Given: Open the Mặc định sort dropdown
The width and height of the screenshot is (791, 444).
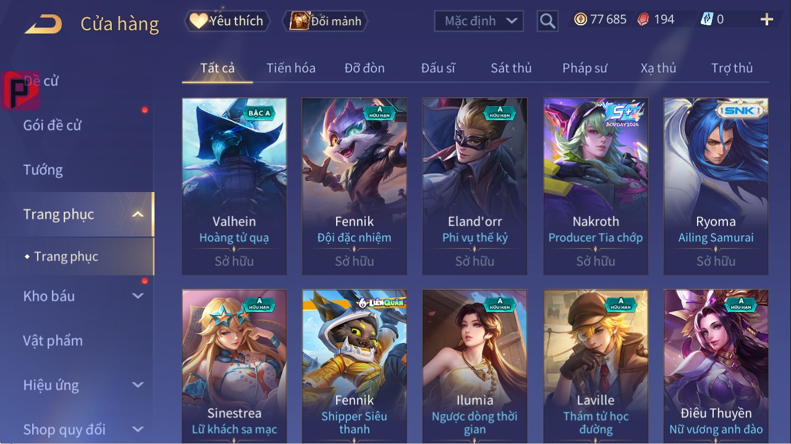Looking at the screenshot, I should point(479,21).
